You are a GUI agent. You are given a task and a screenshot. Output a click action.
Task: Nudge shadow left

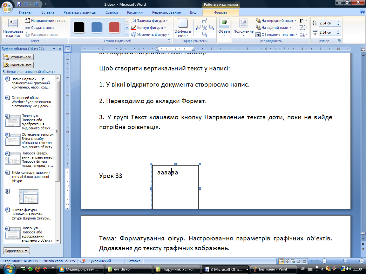point(198,28)
